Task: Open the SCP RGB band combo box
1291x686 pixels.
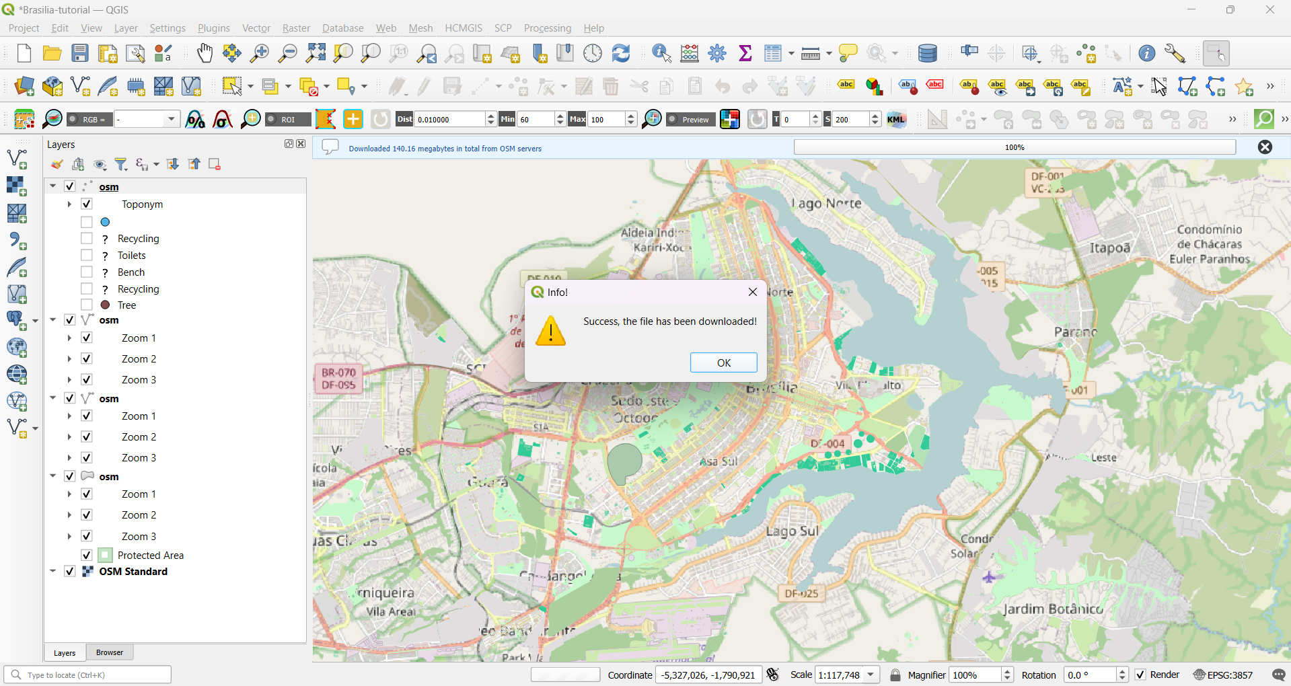Action: [147, 119]
